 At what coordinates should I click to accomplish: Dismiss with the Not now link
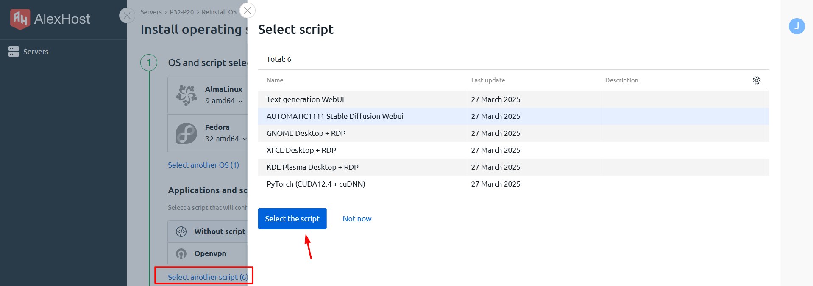coord(357,219)
